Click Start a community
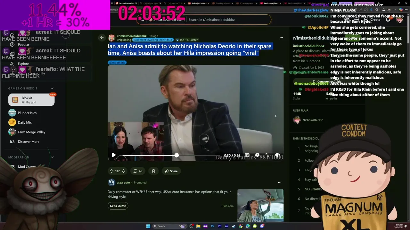This screenshot has height=230, width=410. (x=31, y=73)
